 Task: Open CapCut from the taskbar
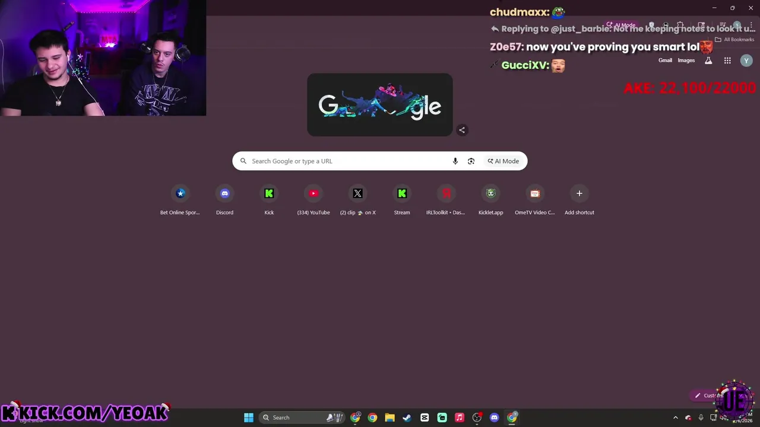tap(425, 418)
